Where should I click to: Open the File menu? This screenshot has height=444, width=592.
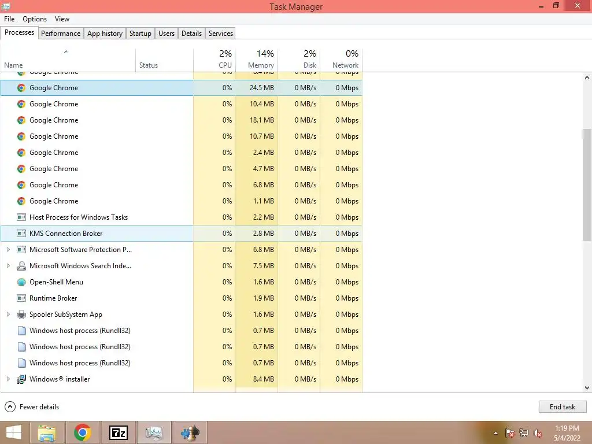9,19
